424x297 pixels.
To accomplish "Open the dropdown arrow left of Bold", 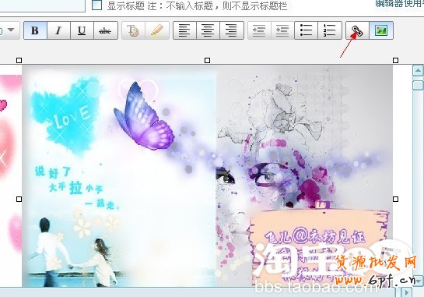I will [x=11, y=30].
